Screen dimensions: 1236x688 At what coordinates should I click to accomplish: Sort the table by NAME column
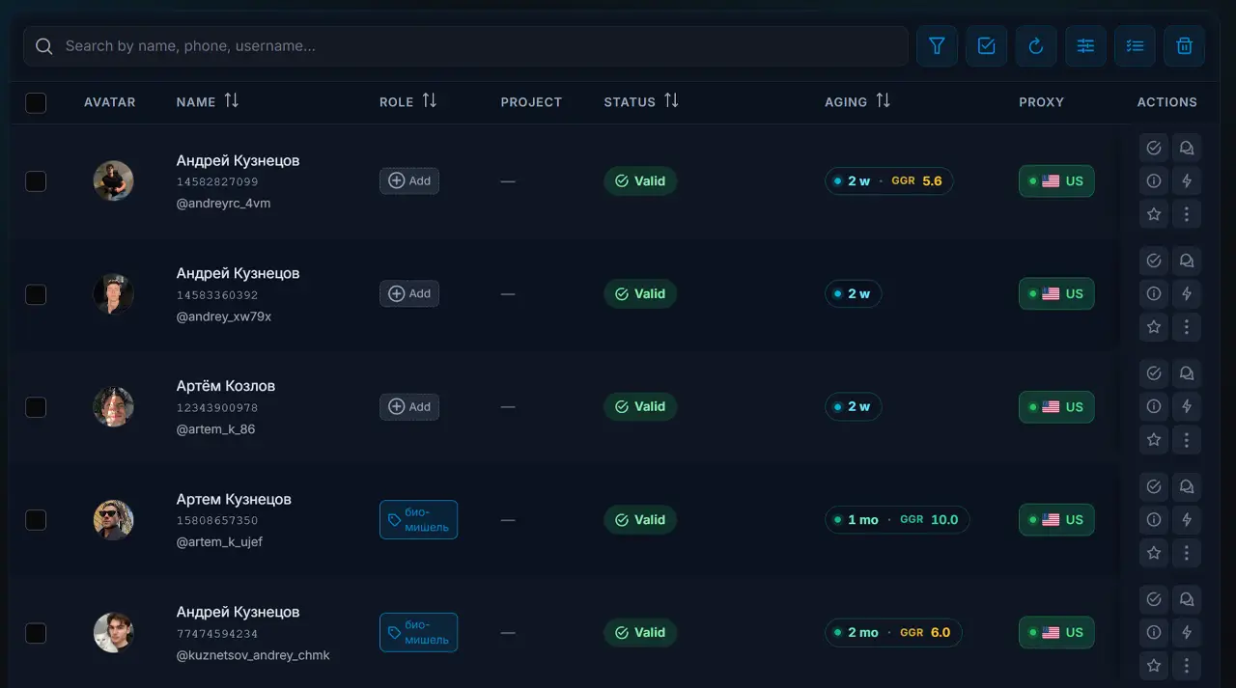click(231, 100)
